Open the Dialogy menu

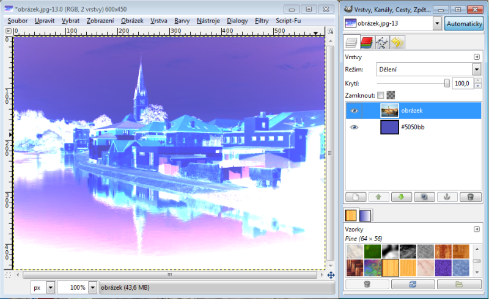pos(237,21)
